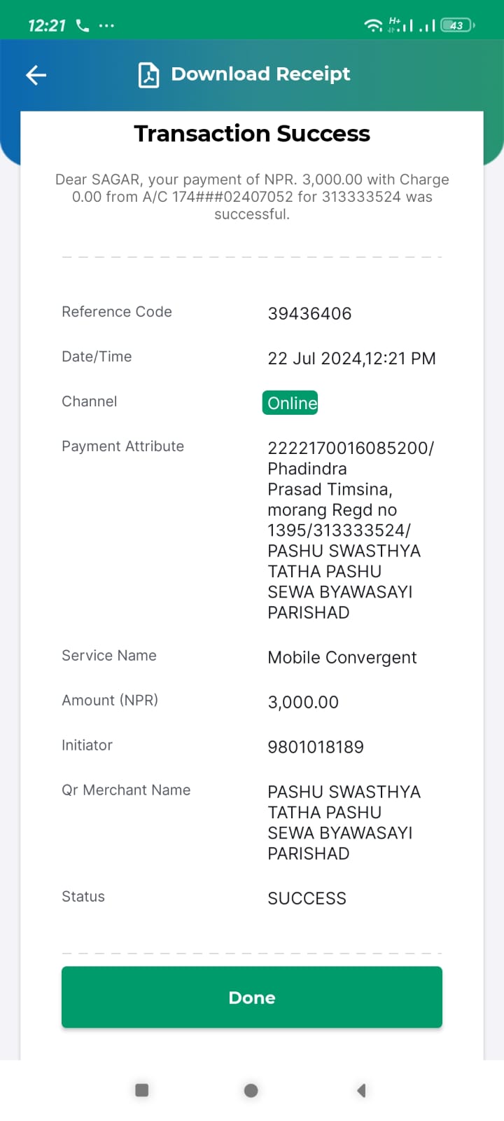This screenshot has height=1121, width=504.
Task: Tap the amount value 3,000.00
Action: pyautogui.click(x=303, y=702)
